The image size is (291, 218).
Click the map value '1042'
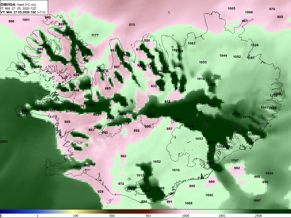click(x=209, y=195)
